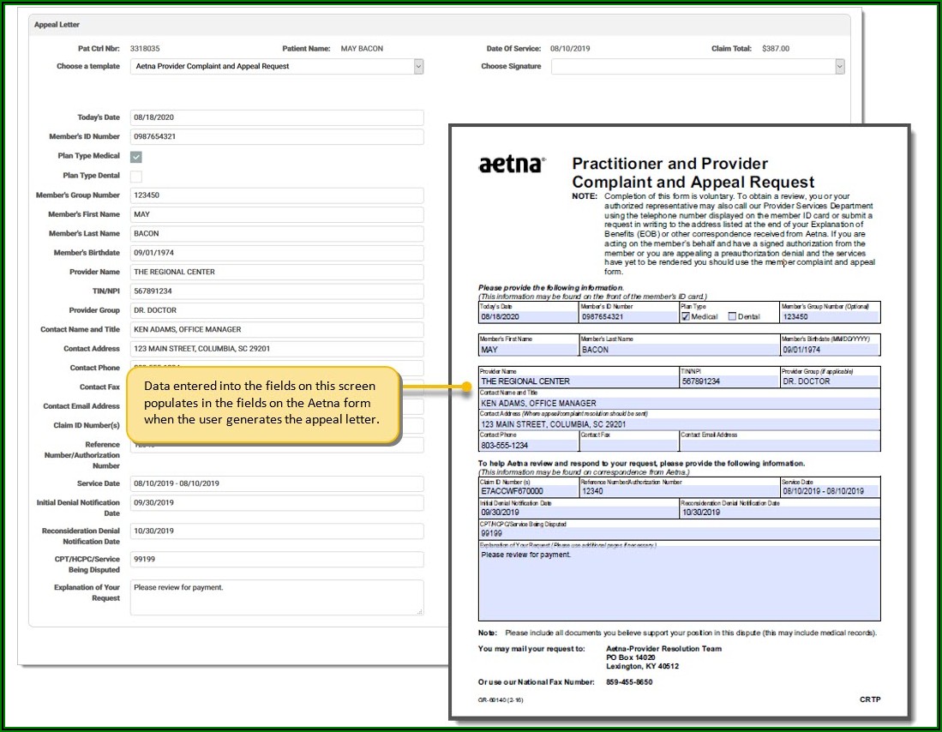Expand the Choose Signature dropdown
The height and width of the screenshot is (732, 942).
[698, 66]
